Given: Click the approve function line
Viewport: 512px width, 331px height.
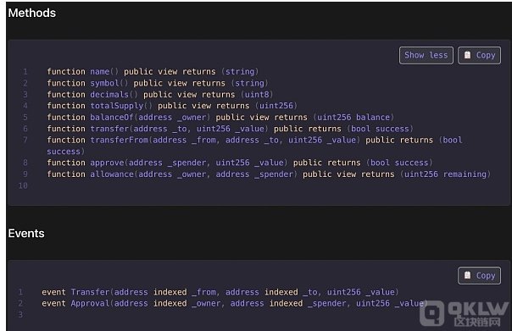Looking at the screenshot, I should [240, 163].
